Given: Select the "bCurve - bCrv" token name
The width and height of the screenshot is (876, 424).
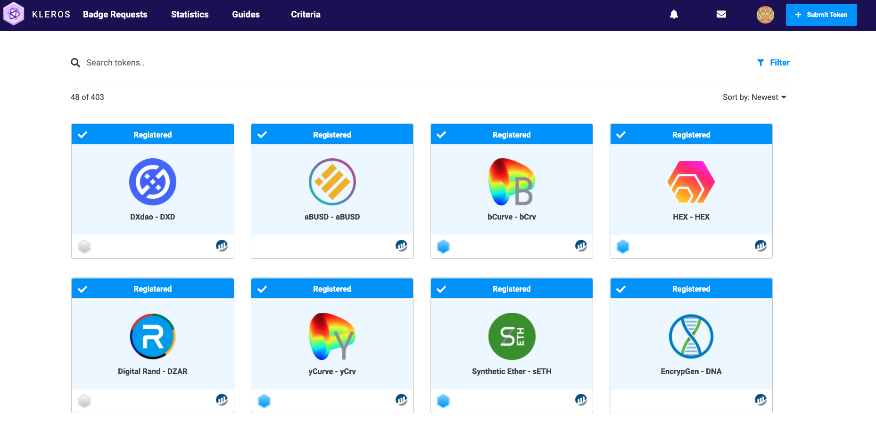Looking at the screenshot, I should (512, 217).
